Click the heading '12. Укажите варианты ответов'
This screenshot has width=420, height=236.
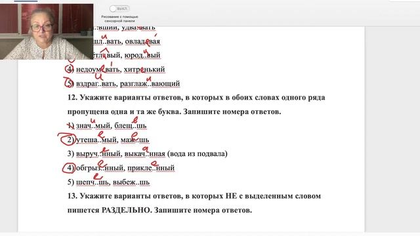[x=125, y=98]
